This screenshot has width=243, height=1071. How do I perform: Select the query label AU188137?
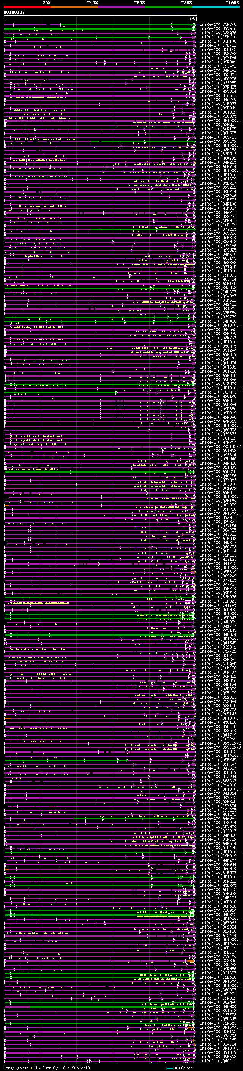coord(14,12)
